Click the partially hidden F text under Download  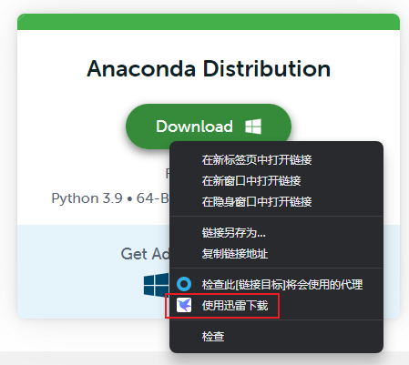[168, 173]
